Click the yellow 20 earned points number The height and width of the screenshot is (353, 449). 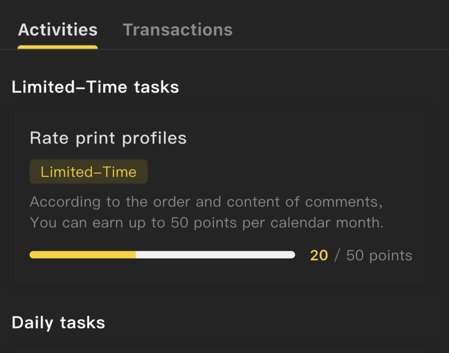tap(319, 256)
